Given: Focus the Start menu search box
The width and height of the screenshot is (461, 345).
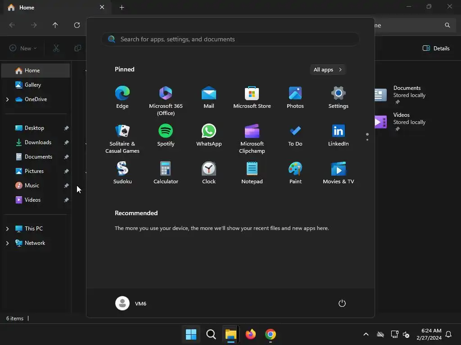Looking at the screenshot, I should tap(230, 39).
